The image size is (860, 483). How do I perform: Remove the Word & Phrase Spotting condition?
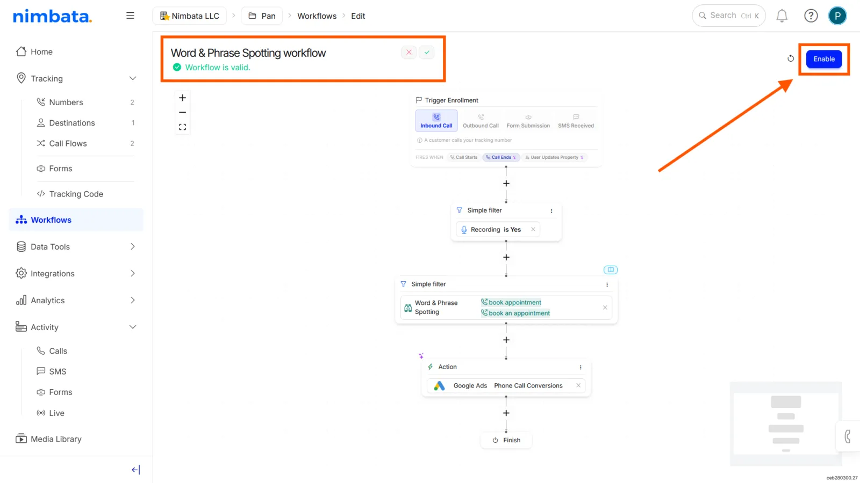(x=605, y=308)
